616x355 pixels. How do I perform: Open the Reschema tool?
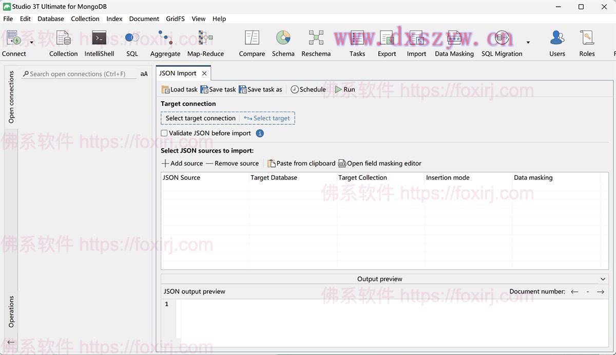316,43
